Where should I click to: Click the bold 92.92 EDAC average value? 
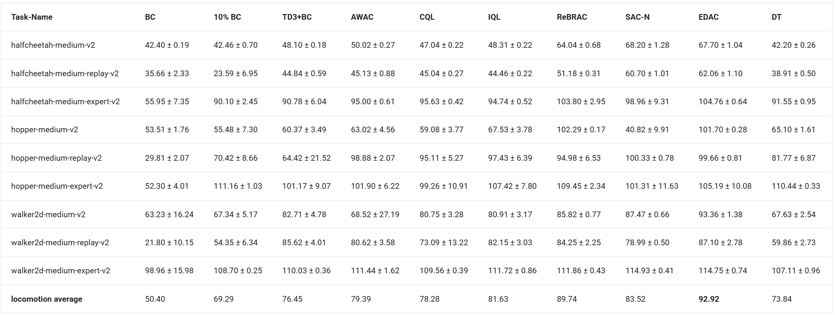coord(708,299)
